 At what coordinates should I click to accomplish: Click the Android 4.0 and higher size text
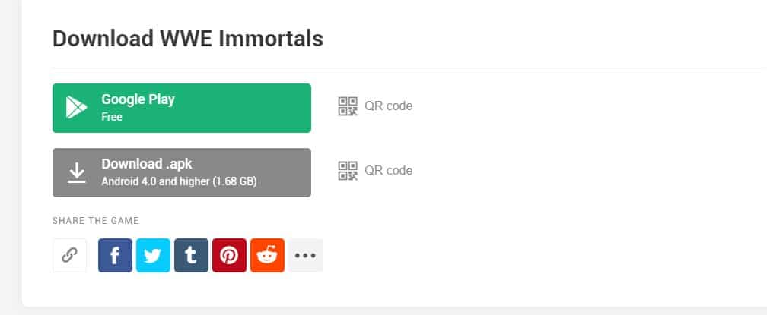coord(179,182)
